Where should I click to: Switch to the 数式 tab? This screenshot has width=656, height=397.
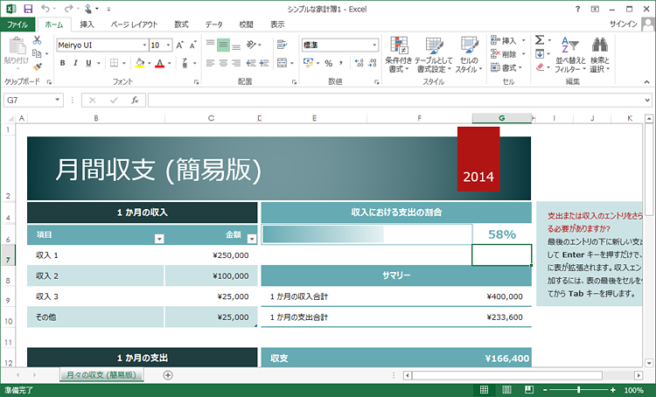181,24
